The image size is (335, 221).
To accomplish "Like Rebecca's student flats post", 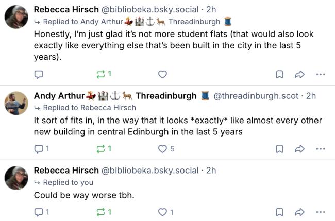I will [x=162, y=74].
